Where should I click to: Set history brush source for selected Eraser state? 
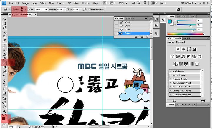click(116, 33)
